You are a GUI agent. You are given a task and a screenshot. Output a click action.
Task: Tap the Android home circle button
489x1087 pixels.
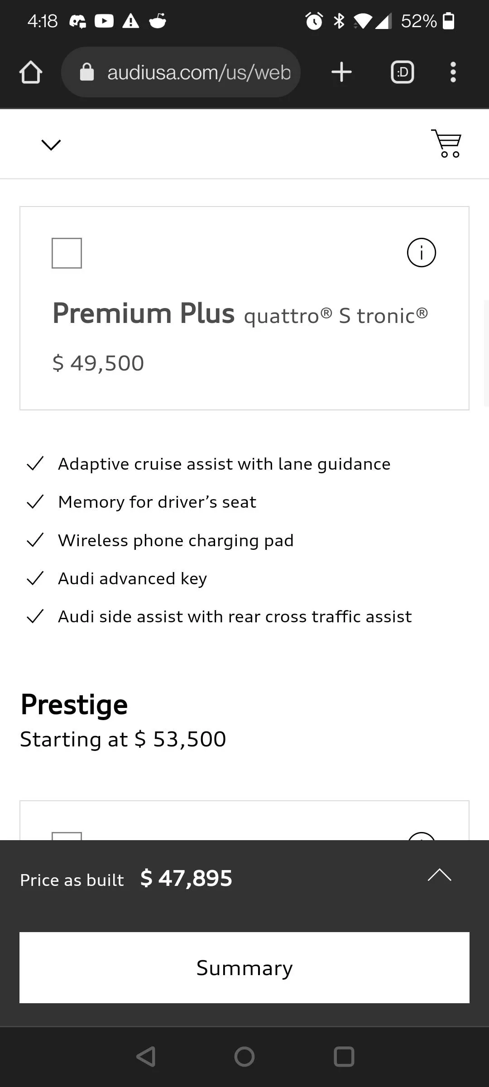click(244, 1057)
